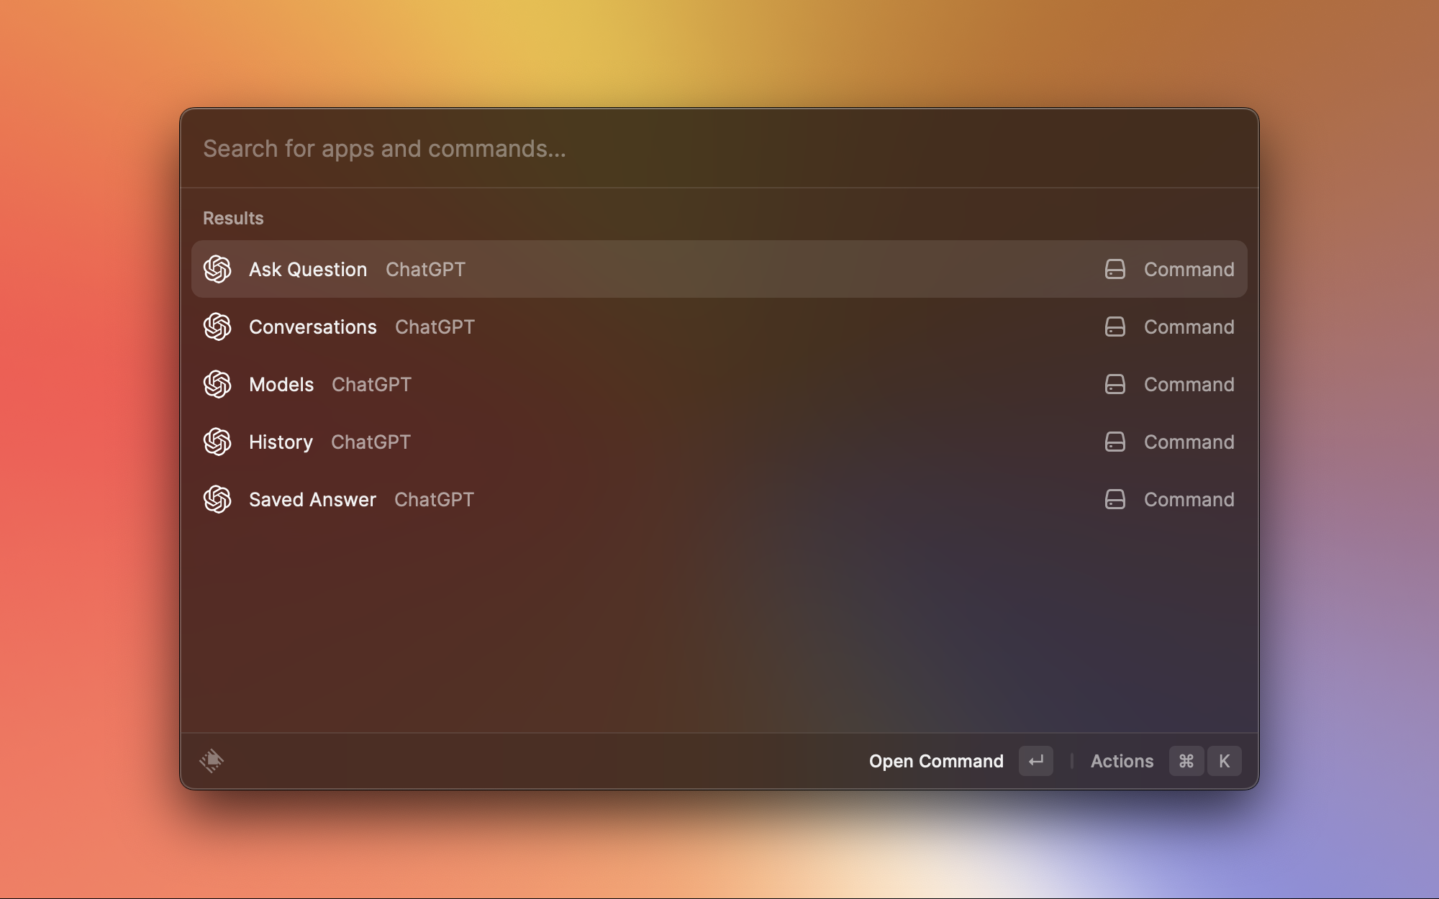The width and height of the screenshot is (1439, 899).
Task: Choose the History command result
Action: click(281, 442)
